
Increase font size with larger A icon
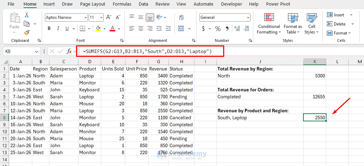click(109, 17)
